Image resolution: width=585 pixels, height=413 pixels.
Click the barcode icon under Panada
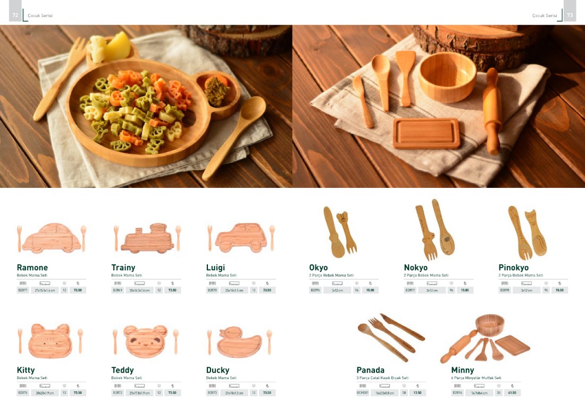click(x=362, y=386)
